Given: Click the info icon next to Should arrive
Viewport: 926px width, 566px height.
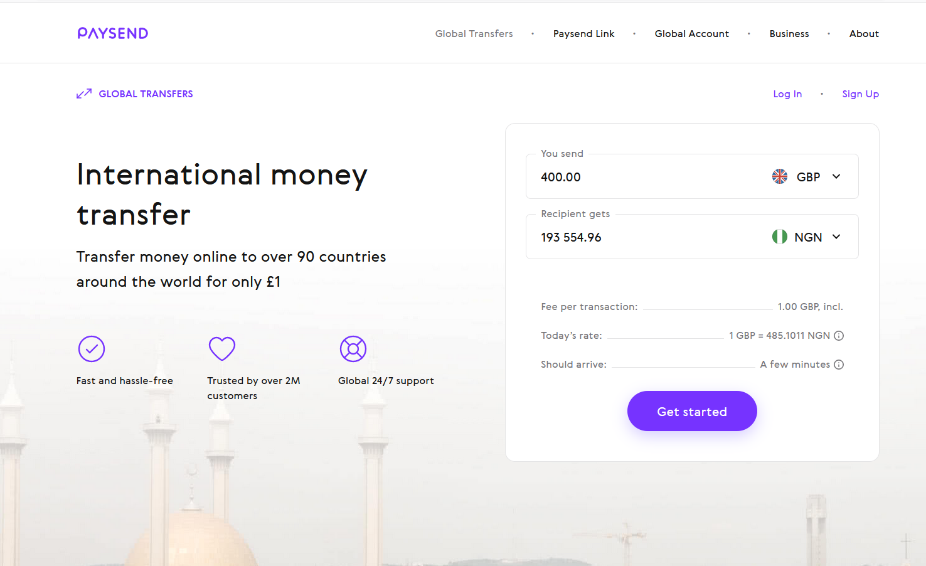Looking at the screenshot, I should [839, 364].
